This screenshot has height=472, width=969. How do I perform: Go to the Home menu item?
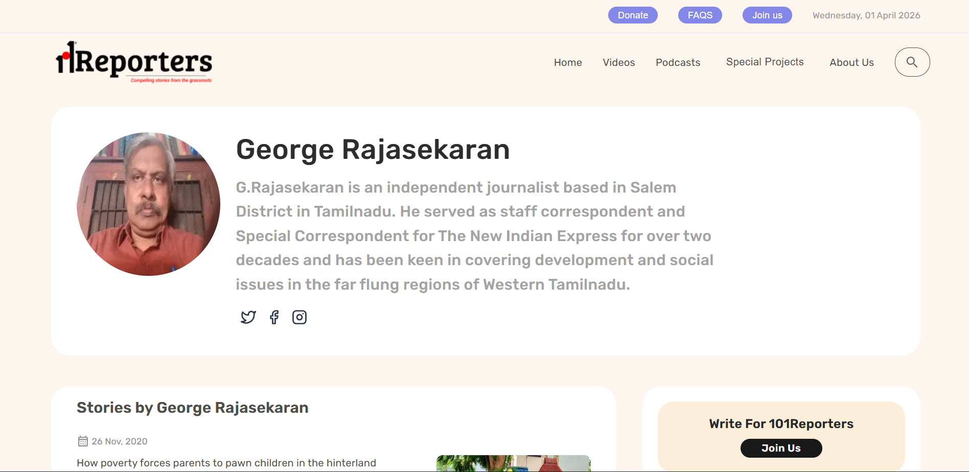pos(568,62)
